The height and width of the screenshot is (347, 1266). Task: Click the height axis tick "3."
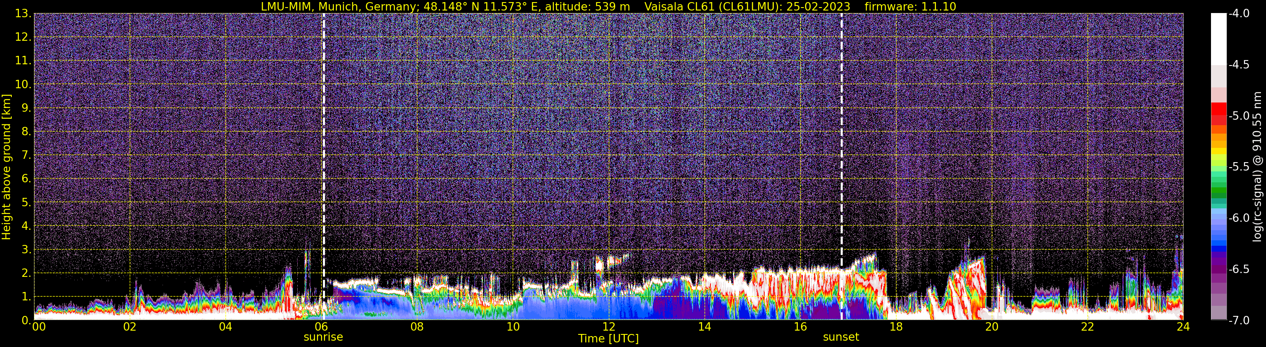26,250
